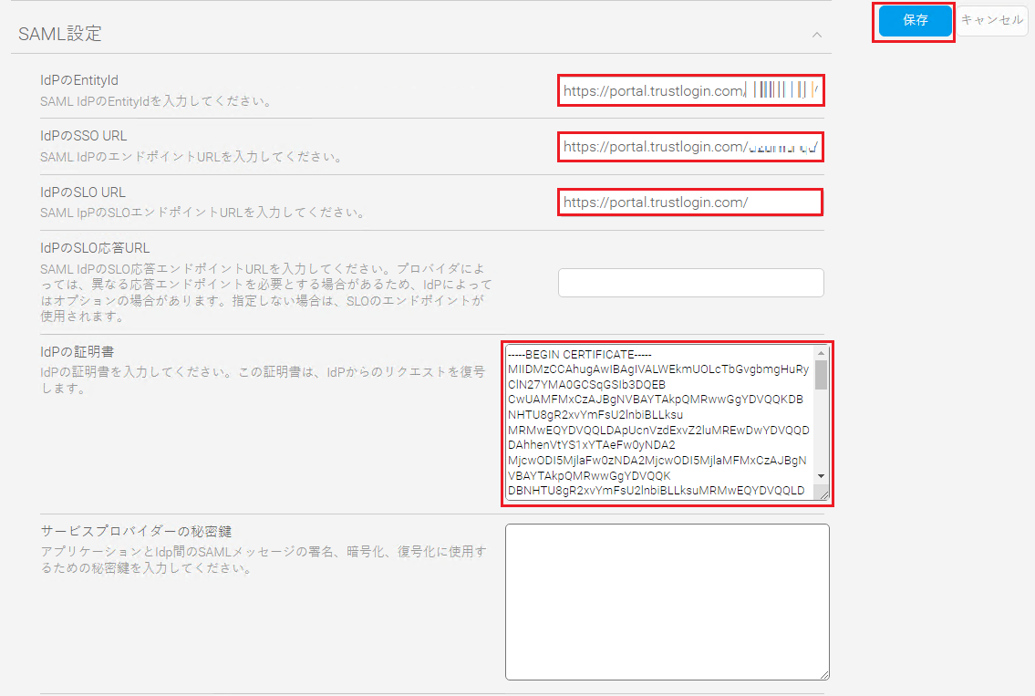
Task: Click the blue 保存 save button
Action: point(915,20)
